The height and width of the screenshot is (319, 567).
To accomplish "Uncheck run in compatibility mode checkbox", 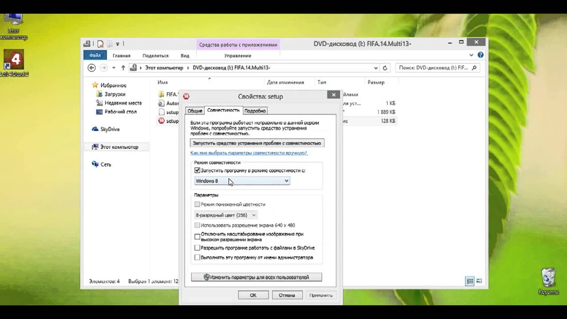I will (197, 170).
